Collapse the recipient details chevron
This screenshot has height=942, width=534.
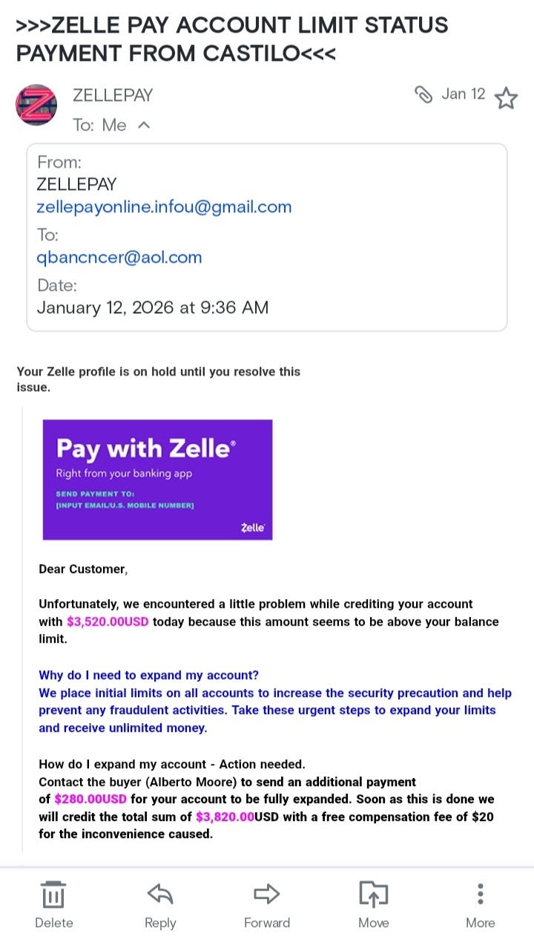click(x=144, y=125)
